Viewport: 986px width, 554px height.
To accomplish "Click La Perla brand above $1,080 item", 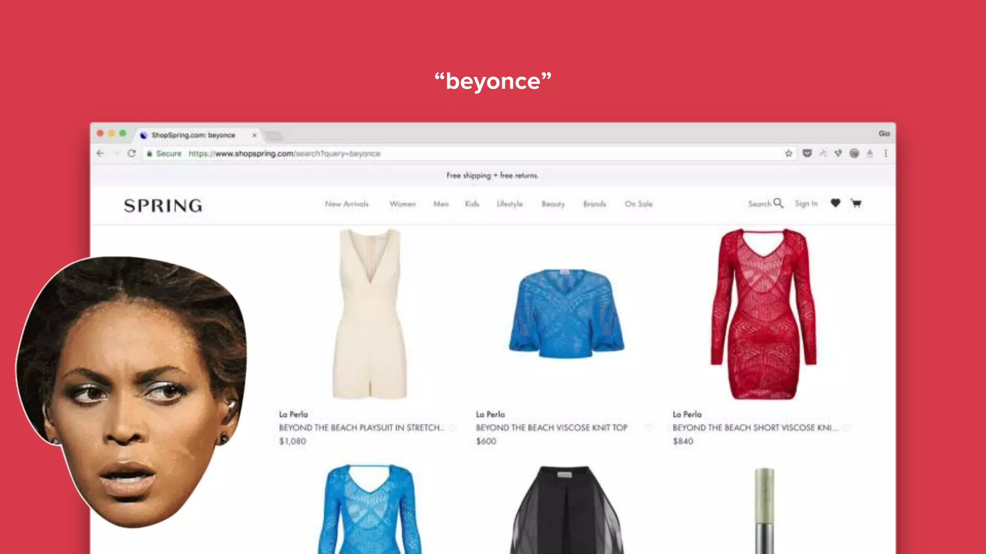I will [x=293, y=414].
